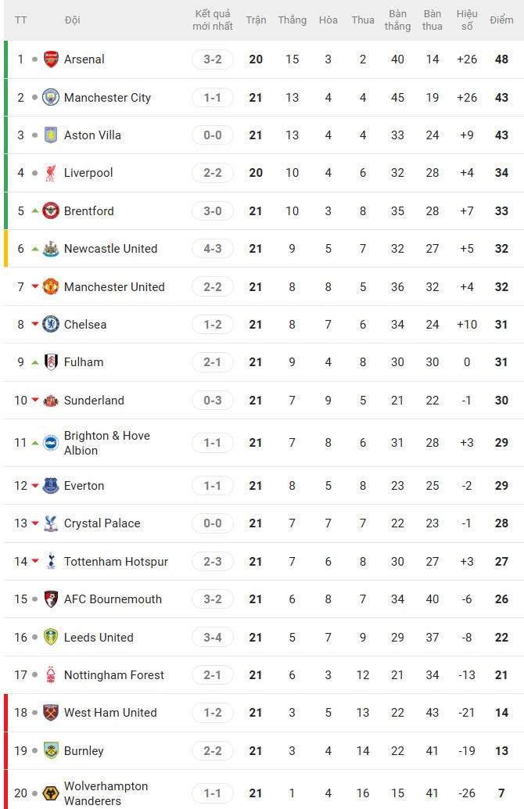This screenshot has width=524, height=809.
Task: Open Aston Villa team page
Action: point(92,135)
